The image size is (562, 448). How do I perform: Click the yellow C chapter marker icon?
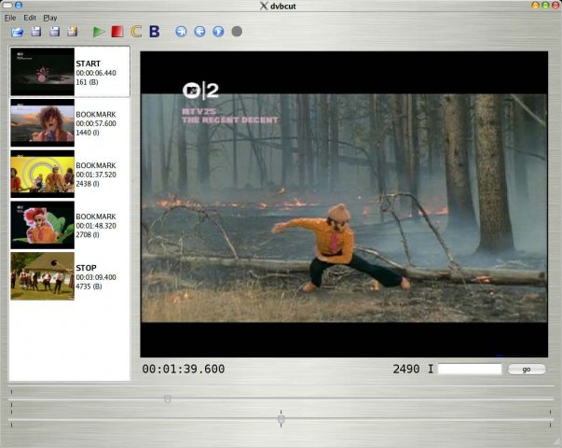[136, 32]
